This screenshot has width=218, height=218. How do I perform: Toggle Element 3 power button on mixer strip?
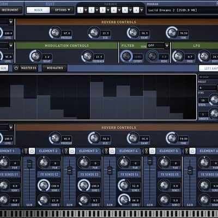pyautogui.click(x=72, y=151)
